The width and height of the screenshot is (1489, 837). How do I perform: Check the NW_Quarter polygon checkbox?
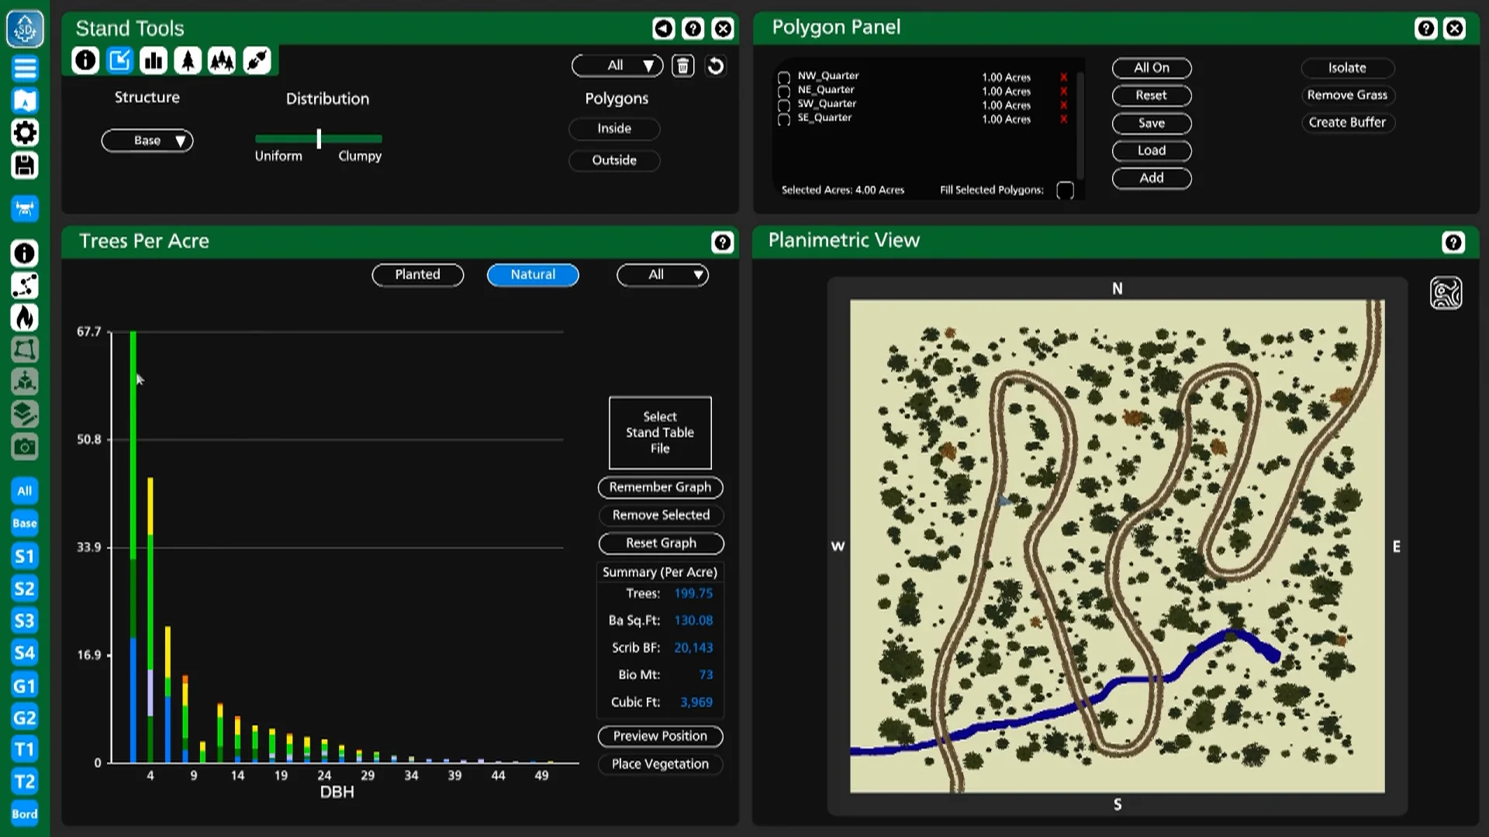point(784,77)
